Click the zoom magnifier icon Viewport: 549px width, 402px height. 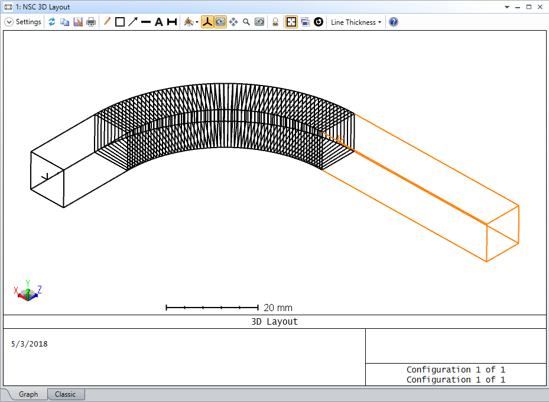(x=246, y=22)
